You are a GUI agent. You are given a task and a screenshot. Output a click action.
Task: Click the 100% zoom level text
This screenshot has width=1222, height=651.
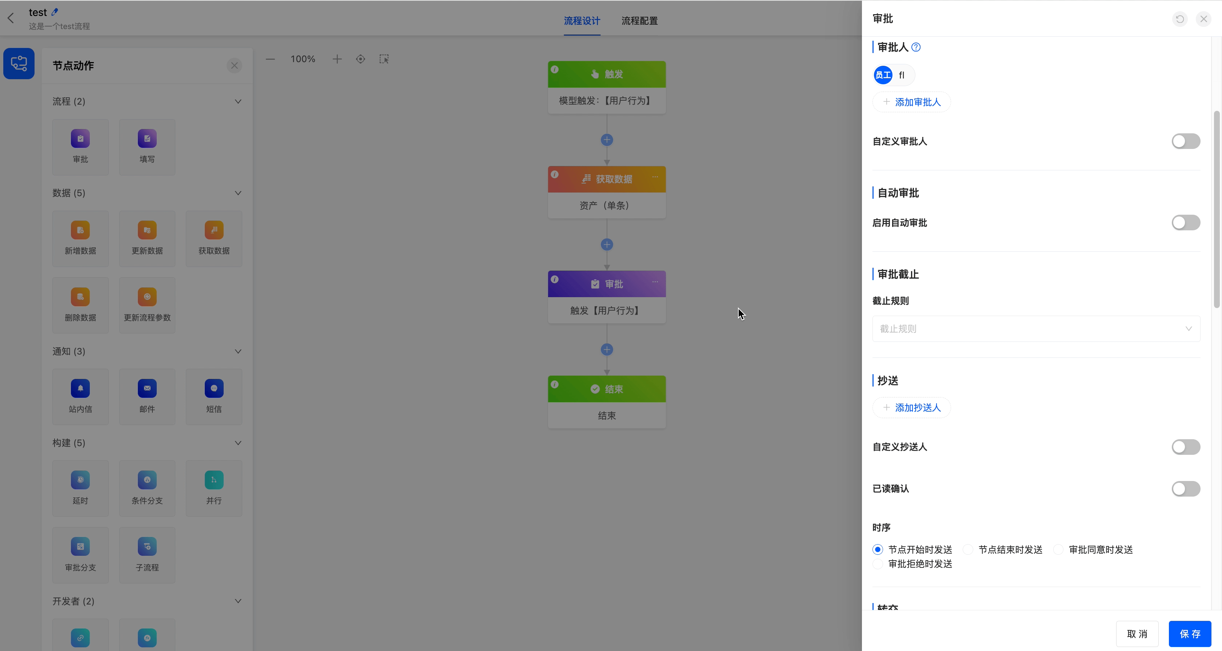303,59
